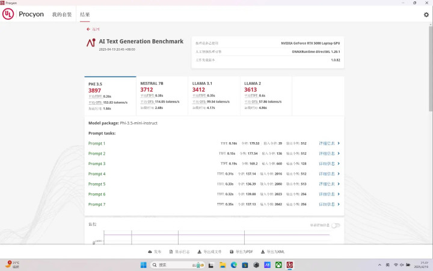Open File Explorer from the taskbar

[x=223, y=265]
